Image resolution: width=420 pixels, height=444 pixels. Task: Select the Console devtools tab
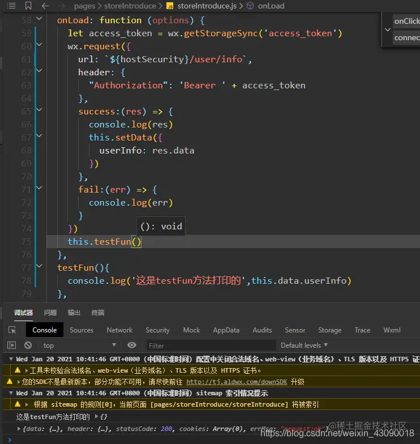[x=44, y=330]
